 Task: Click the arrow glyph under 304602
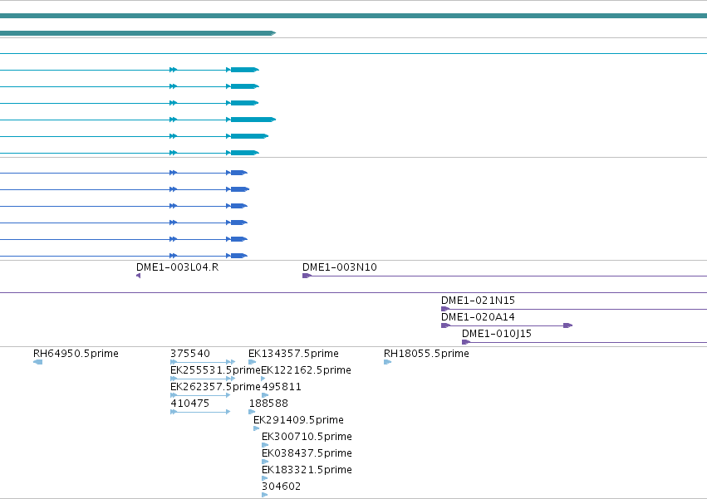[265, 495]
